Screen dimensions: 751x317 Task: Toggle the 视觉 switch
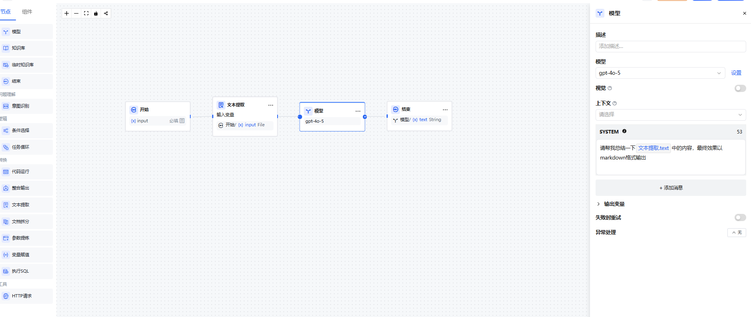740,88
